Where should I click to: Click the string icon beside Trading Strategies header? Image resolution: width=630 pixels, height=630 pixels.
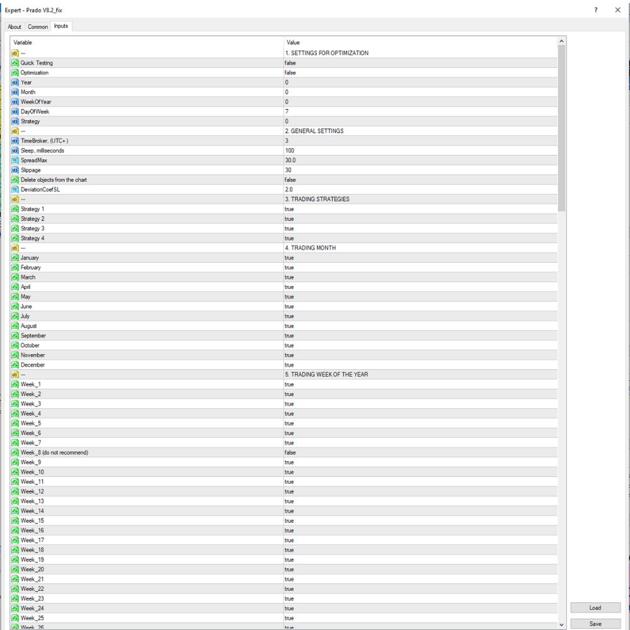coord(15,199)
